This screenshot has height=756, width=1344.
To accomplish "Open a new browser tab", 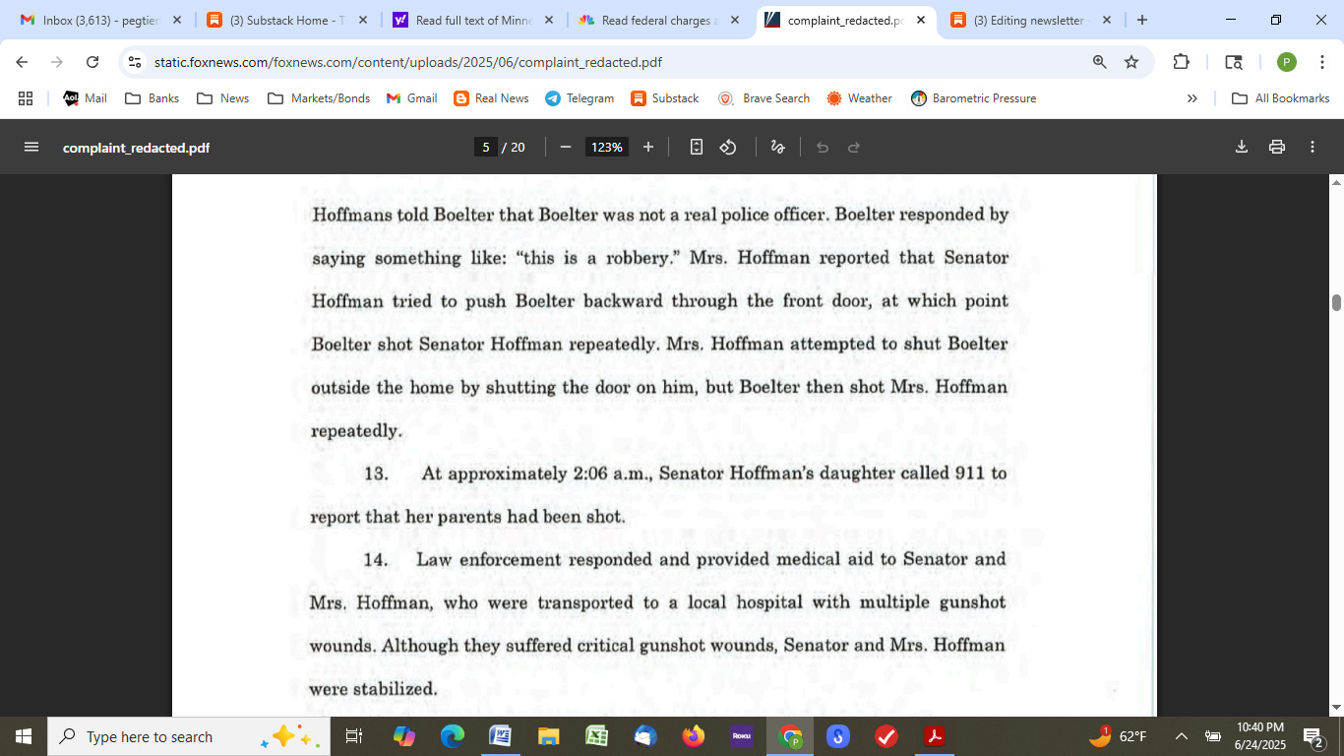I will (x=1141, y=20).
